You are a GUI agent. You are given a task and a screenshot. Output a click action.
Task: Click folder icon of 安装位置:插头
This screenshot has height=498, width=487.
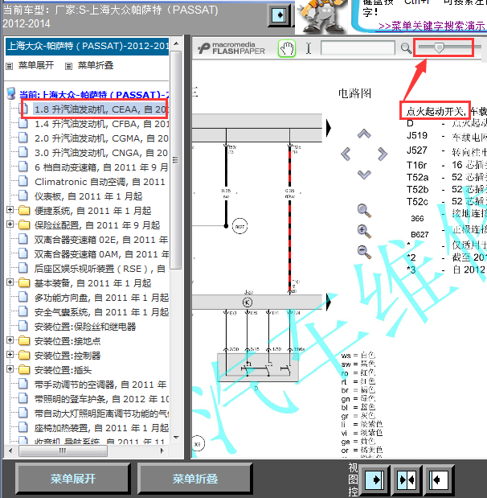click(24, 370)
